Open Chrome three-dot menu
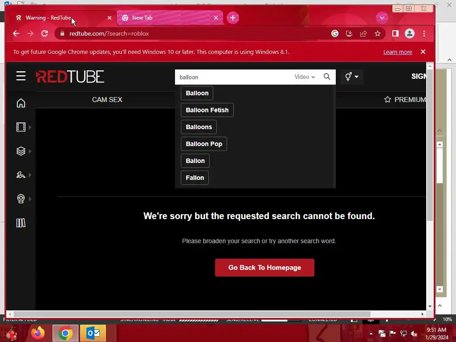The width and height of the screenshot is (456, 342). tap(424, 33)
